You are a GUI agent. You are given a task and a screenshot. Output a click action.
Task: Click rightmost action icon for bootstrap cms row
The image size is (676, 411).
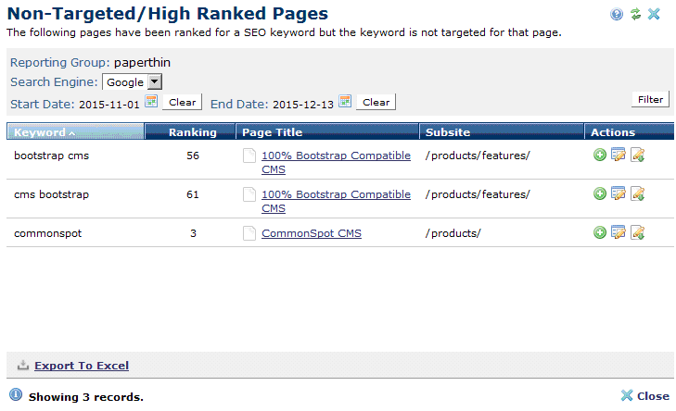tap(637, 156)
